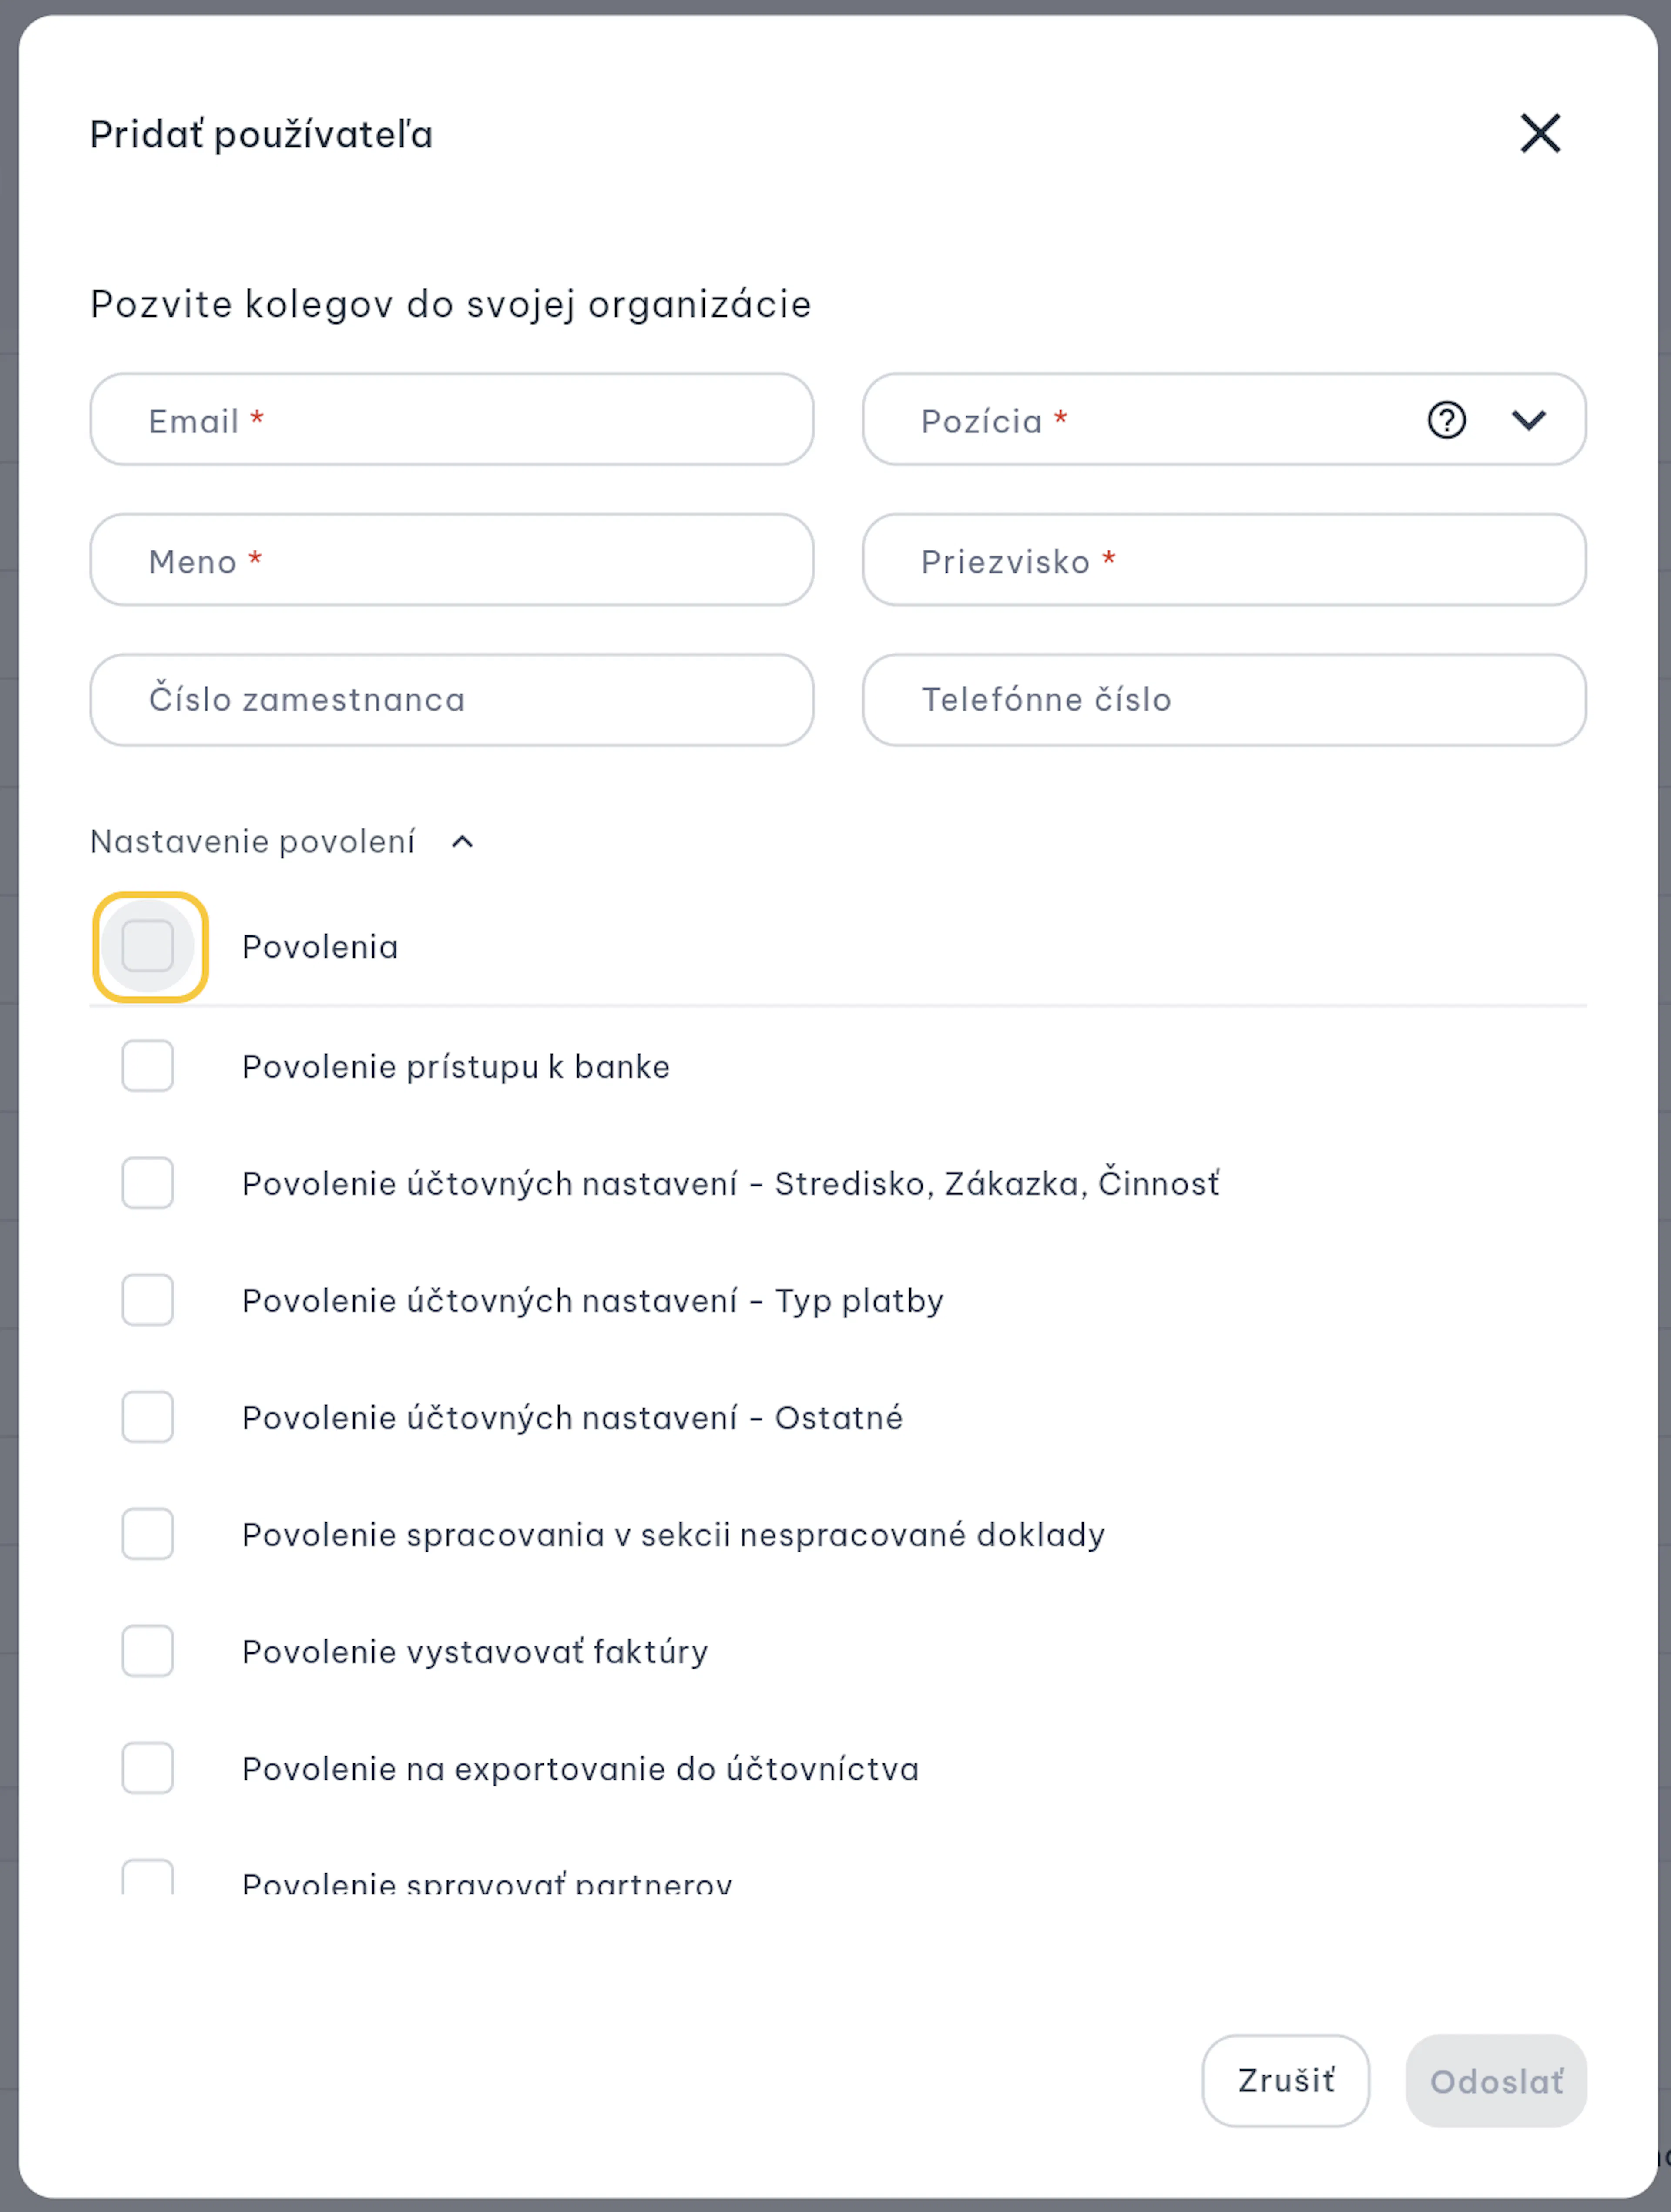1671x2212 pixels.
Task: Enable Stredisko, Zákazka, Činnosť permission checkbox
Action: [148, 1183]
